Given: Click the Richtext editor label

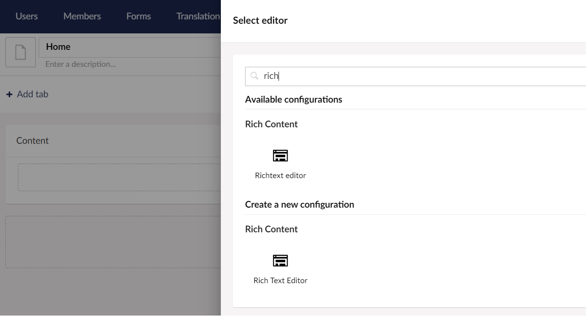Looking at the screenshot, I should [280, 175].
